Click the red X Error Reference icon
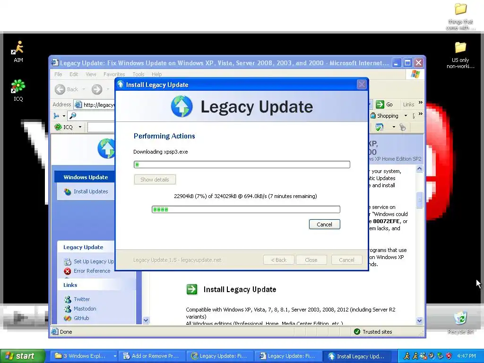This screenshot has width=484, height=363. pos(68,271)
